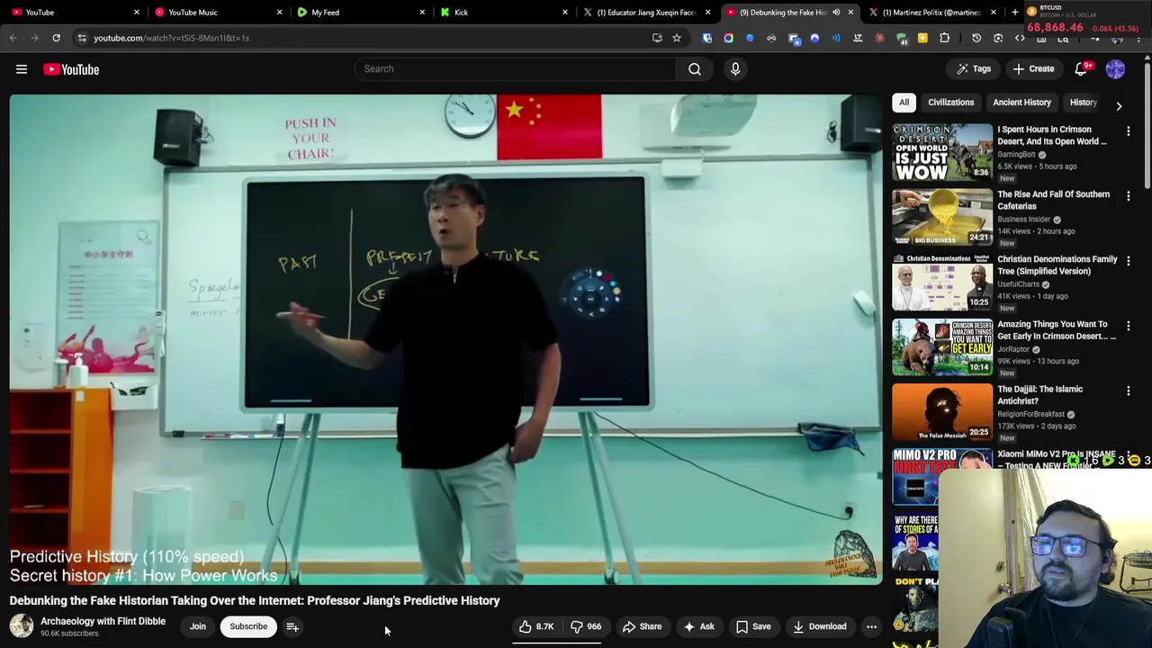Open site information icon in address bar

[82, 38]
